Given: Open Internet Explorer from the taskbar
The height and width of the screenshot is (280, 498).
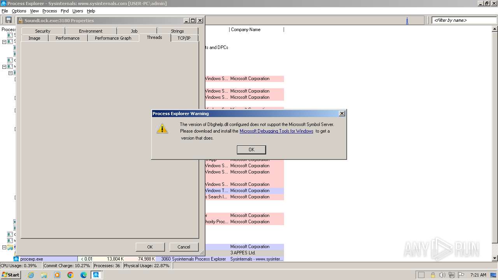Looking at the screenshot, I should point(31,275).
